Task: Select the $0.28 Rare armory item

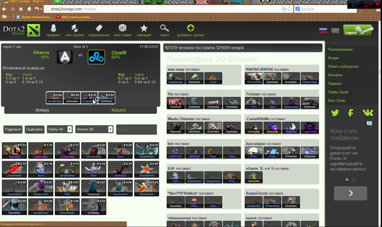Action: (120, 150)
